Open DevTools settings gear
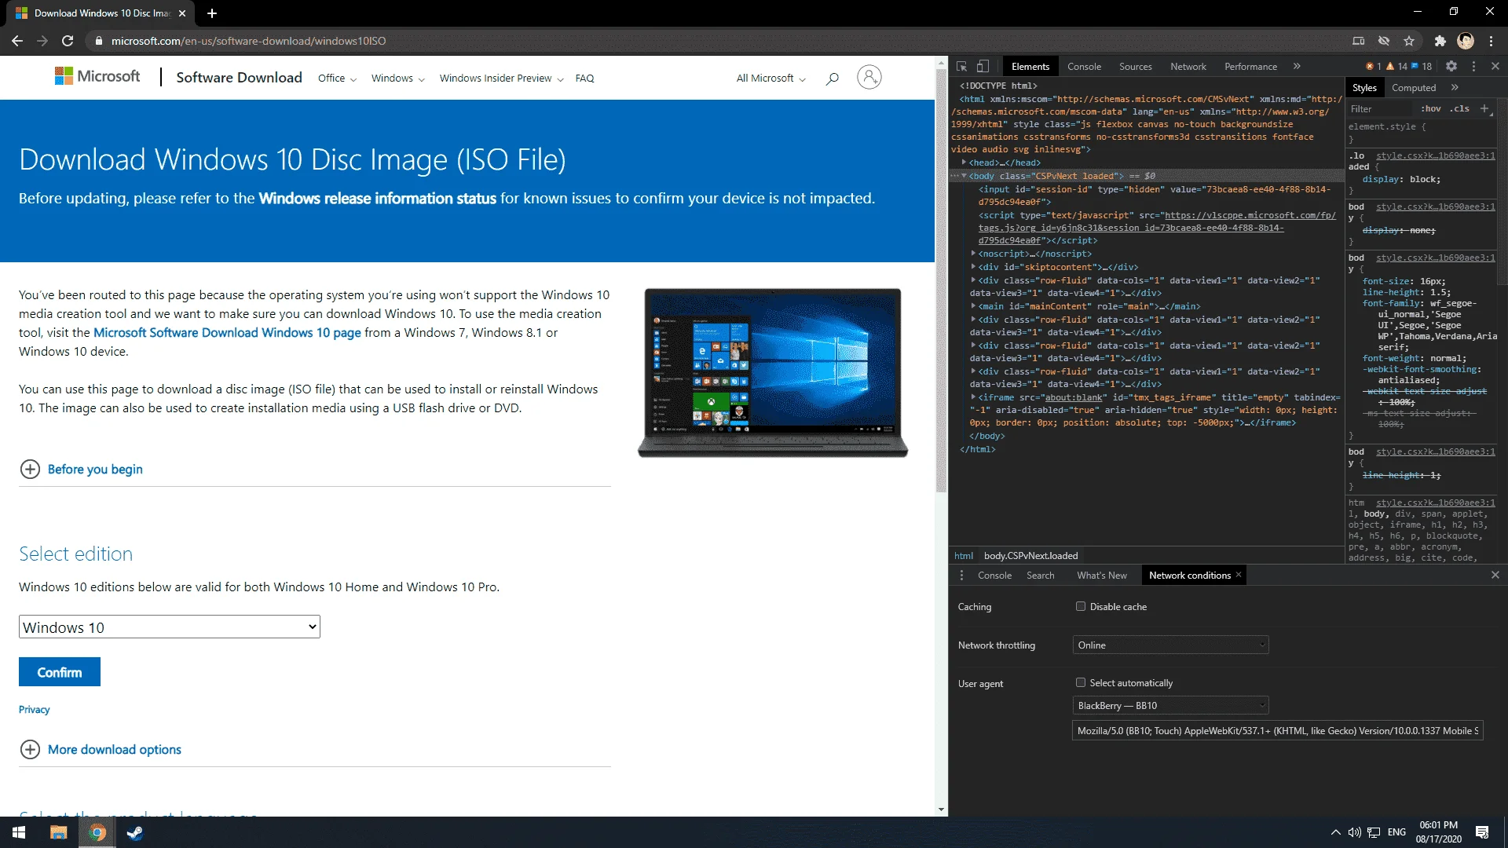Screen dimensions: 1508x848 1451,67
